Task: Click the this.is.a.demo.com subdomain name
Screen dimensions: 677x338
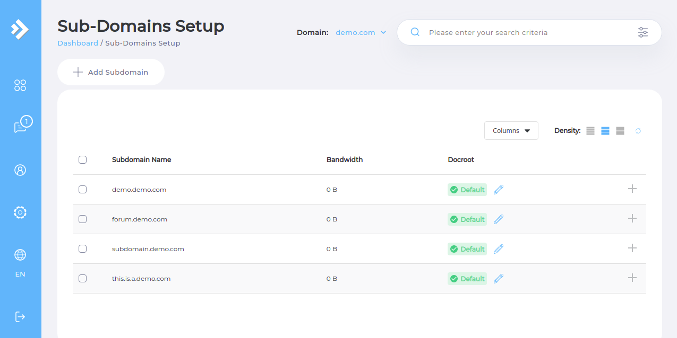Action: tap(141, 279)
